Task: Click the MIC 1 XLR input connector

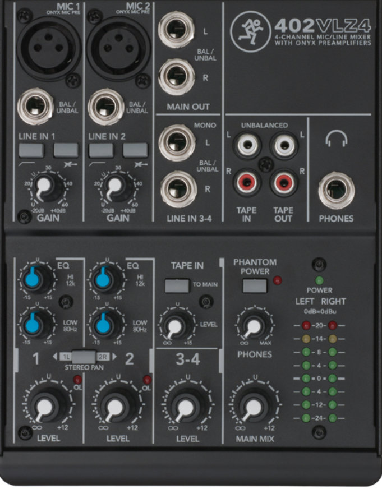Action: [x=48, y=48]
